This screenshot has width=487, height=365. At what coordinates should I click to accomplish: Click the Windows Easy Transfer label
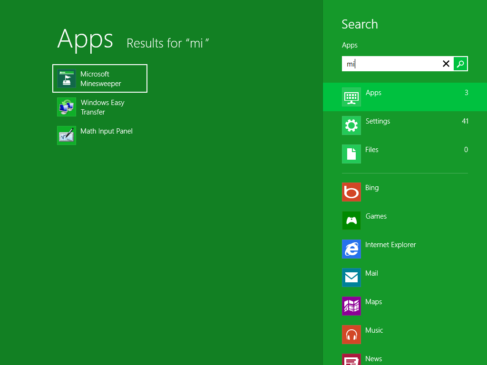[102, 107]
